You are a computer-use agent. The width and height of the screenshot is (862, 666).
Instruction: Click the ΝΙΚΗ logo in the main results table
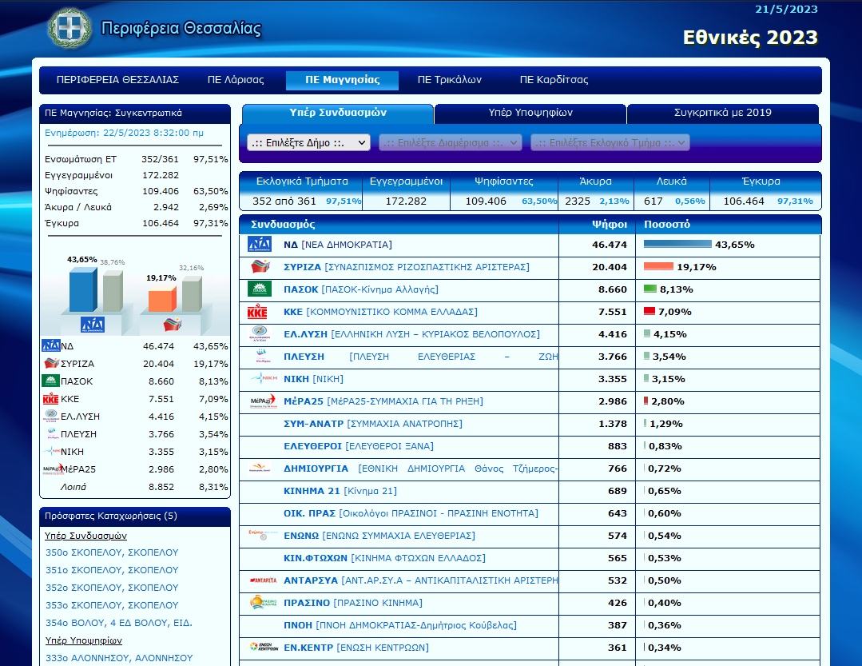pos(264,378)
